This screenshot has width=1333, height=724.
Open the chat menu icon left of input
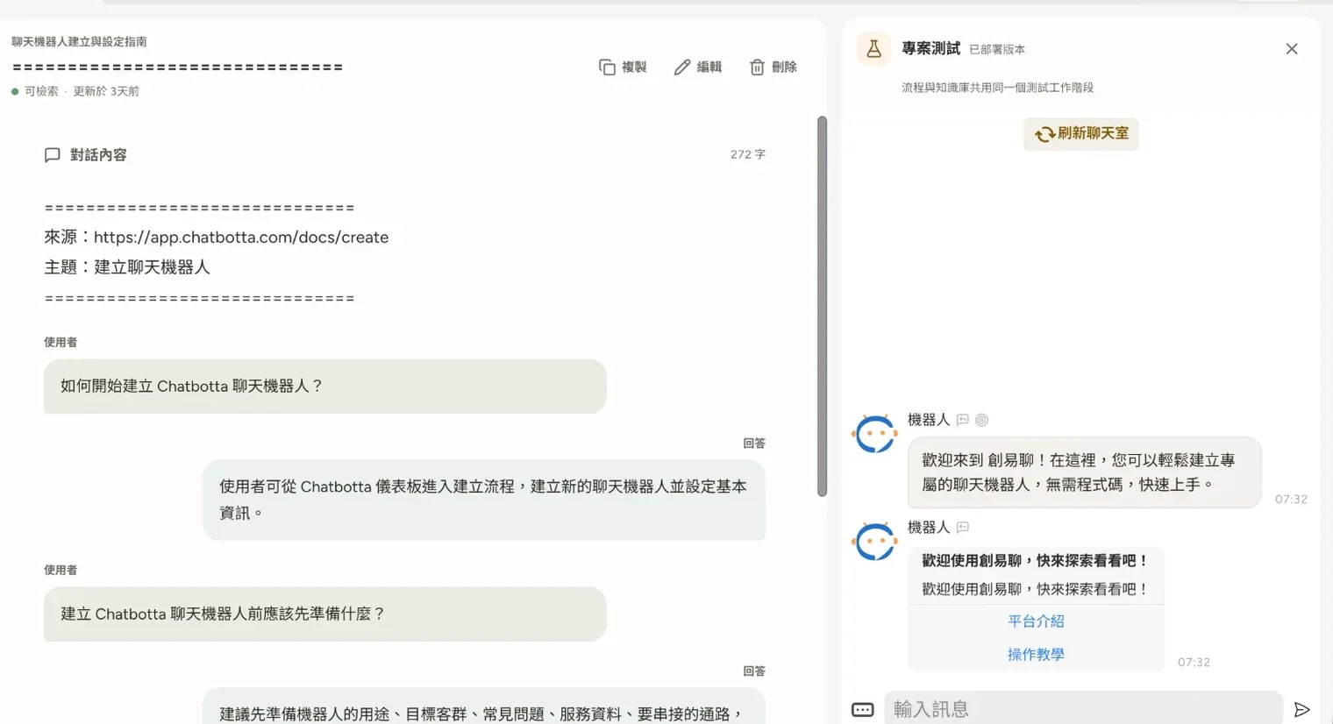(862, 709)
